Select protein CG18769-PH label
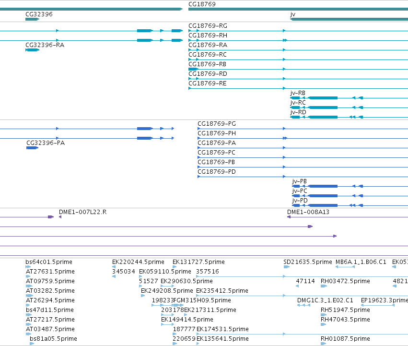Image resolution: width=408 pixels, height=346 pixels. coord(217,133)
